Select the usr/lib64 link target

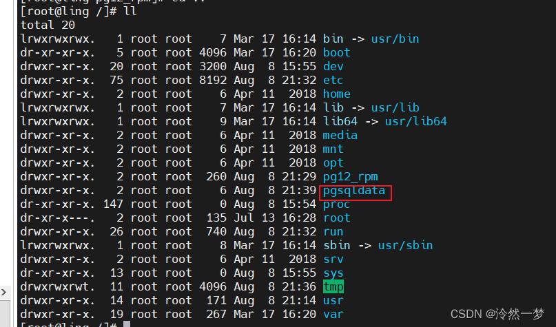pyautogui.click(x=416, y=122)
